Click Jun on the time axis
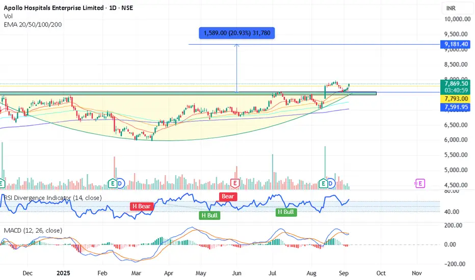 pos(236,273)
